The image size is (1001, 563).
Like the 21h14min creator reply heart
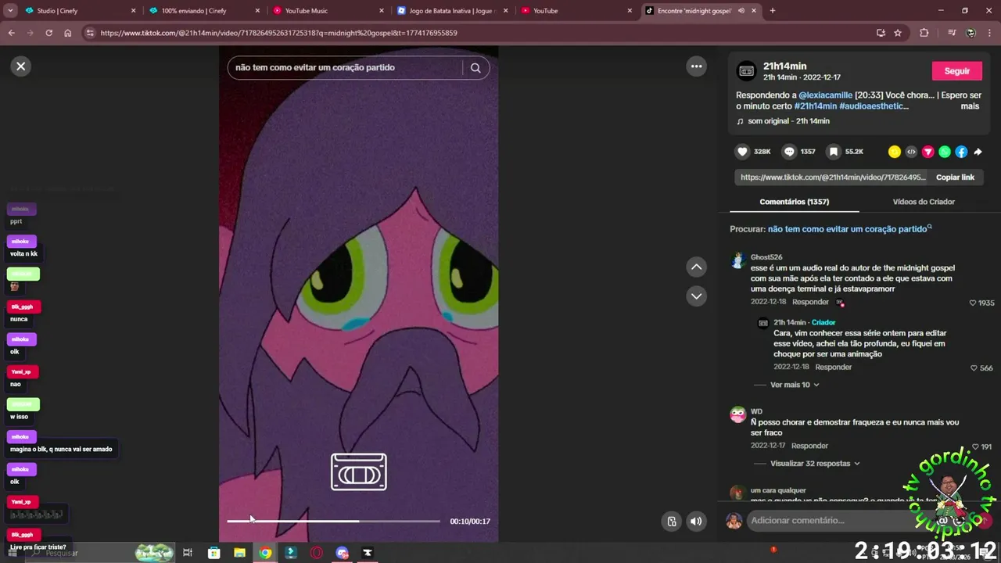(974, 368)
